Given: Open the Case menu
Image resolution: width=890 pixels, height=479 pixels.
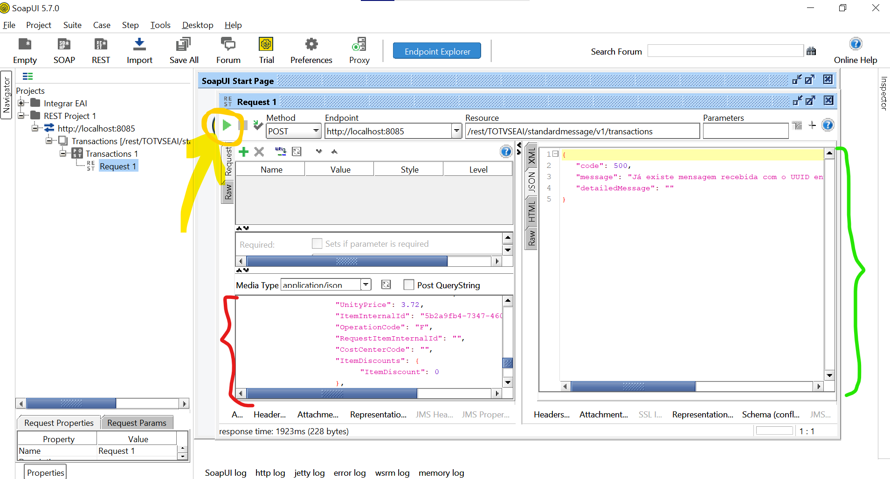Looking at the screenshot, I should [x=102, y=25].
